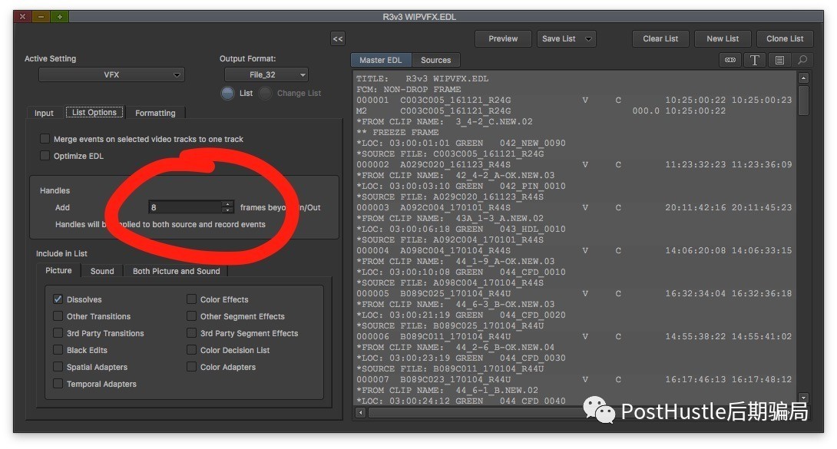Click the Preview button
Image resolution: width=837 pixels, height=449 pixels.
click(x=503, y=38)
